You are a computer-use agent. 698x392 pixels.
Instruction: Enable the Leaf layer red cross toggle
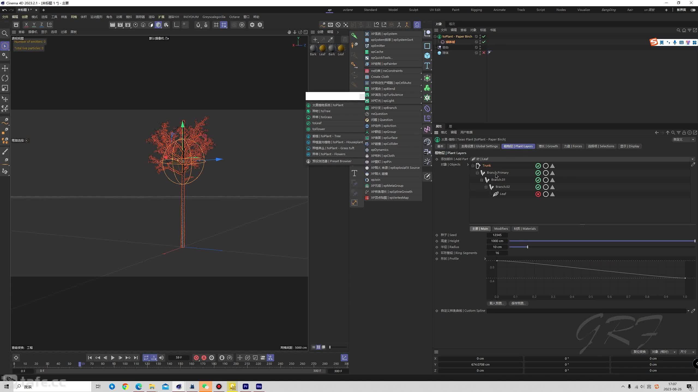[538, 194]
